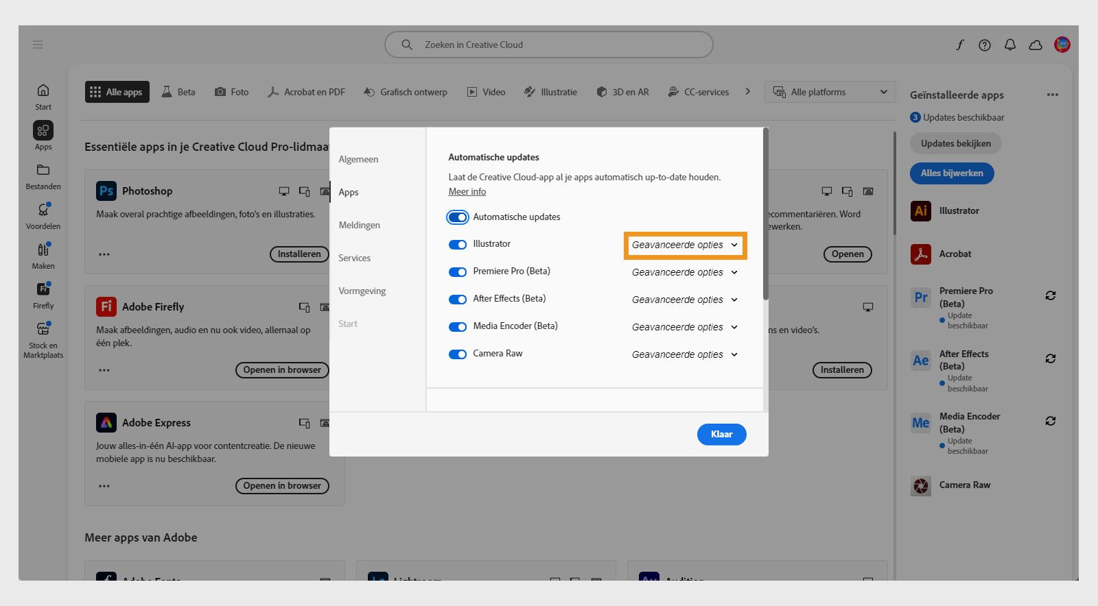Select Apps in the left sidebar
1098x606 pixels.
(x=43, y=136)
